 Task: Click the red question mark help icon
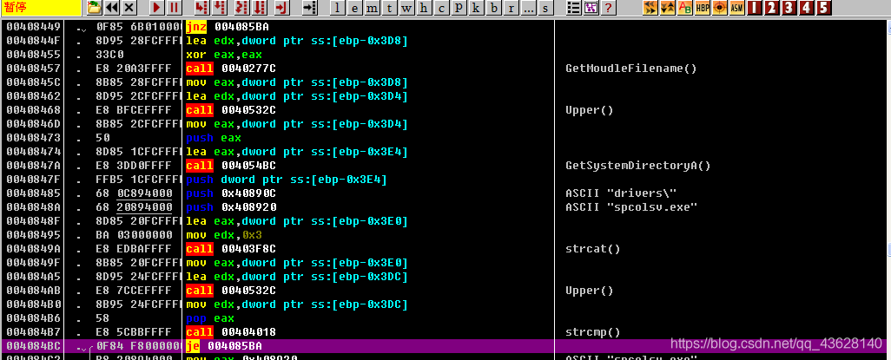click(608, 8)
